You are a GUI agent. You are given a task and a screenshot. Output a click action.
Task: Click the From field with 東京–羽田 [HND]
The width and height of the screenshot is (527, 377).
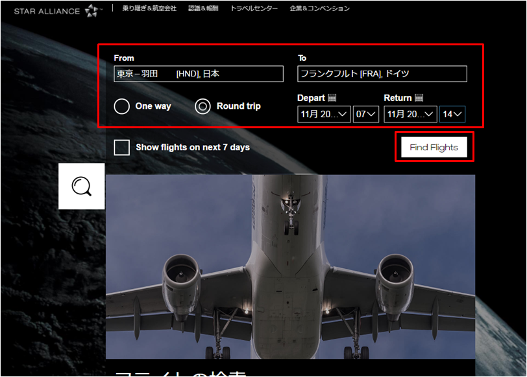(199, 74)
